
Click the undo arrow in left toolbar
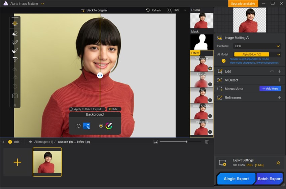coord(15,69)
